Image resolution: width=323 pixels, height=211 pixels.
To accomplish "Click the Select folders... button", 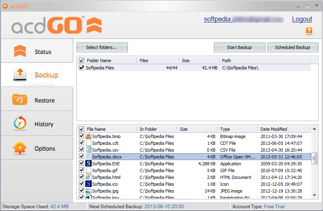I will click(102, 47).
